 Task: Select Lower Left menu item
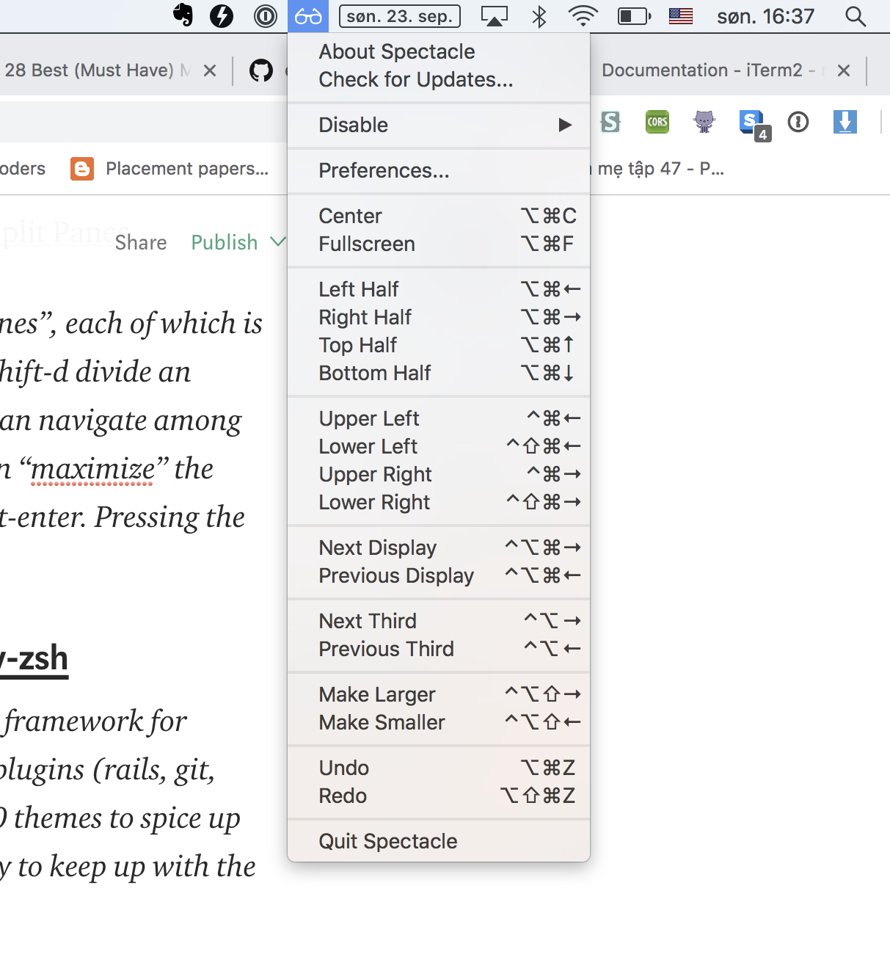coord(439,446)
